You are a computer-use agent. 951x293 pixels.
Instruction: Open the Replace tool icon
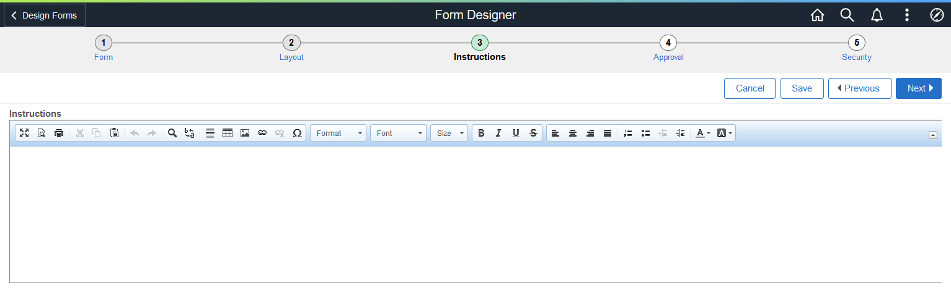190,133
